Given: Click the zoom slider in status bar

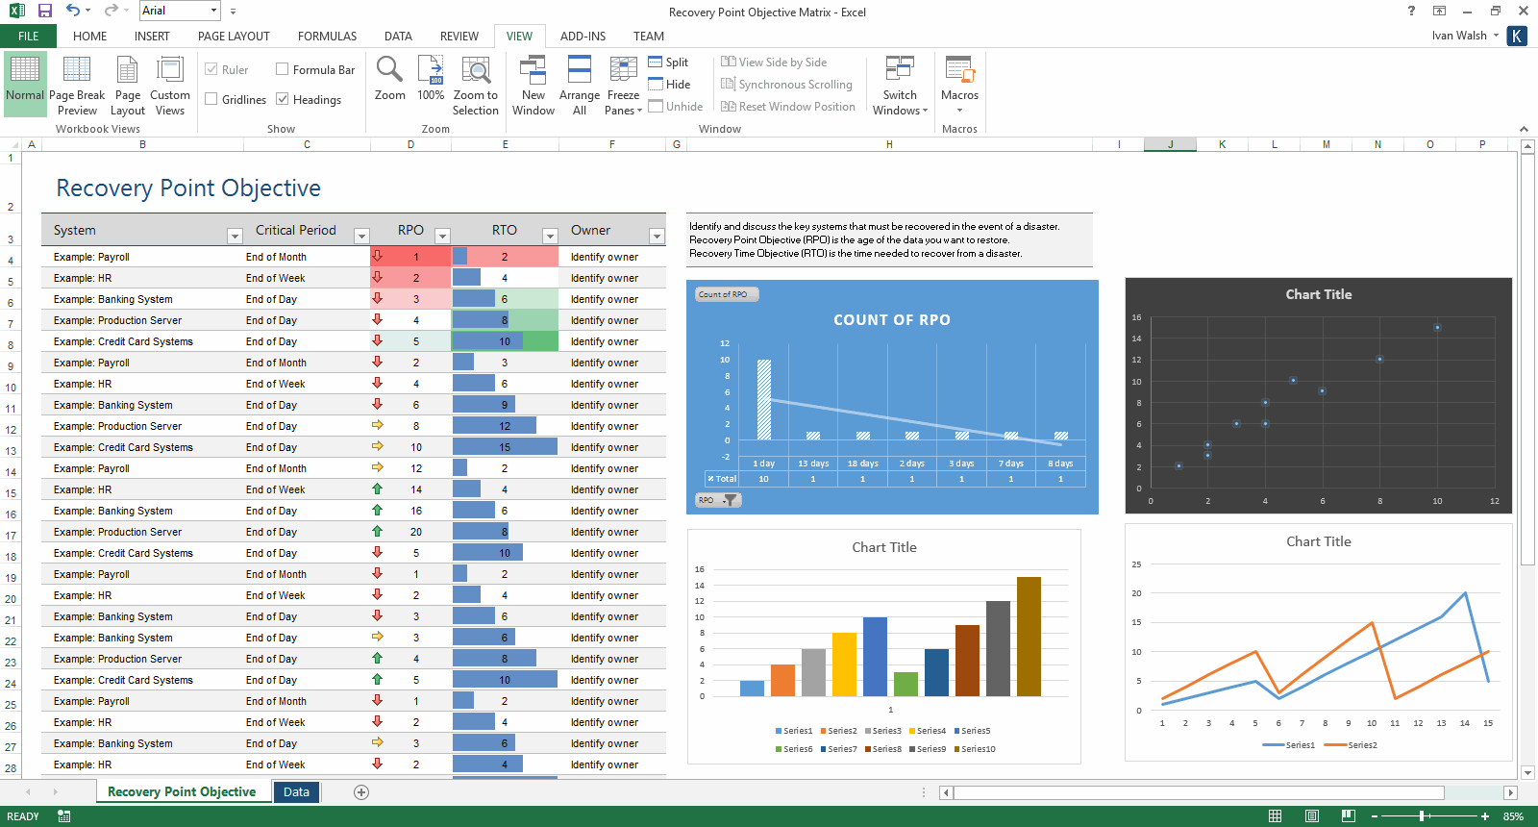Looking at the screenshot, I should coord(1423,816).
